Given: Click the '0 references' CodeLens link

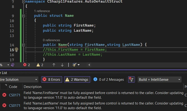Looking at the screenshot, I should point(52,40).
